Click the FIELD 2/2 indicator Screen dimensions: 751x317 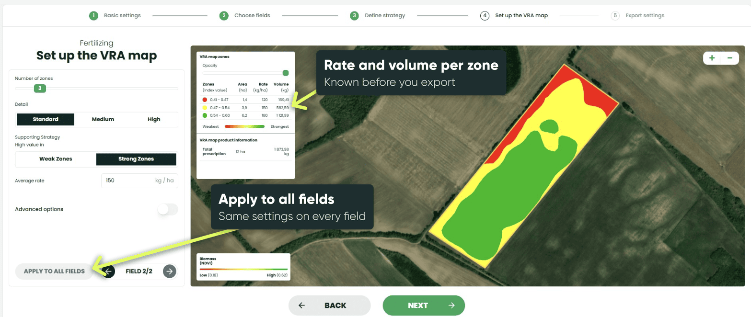139,272
